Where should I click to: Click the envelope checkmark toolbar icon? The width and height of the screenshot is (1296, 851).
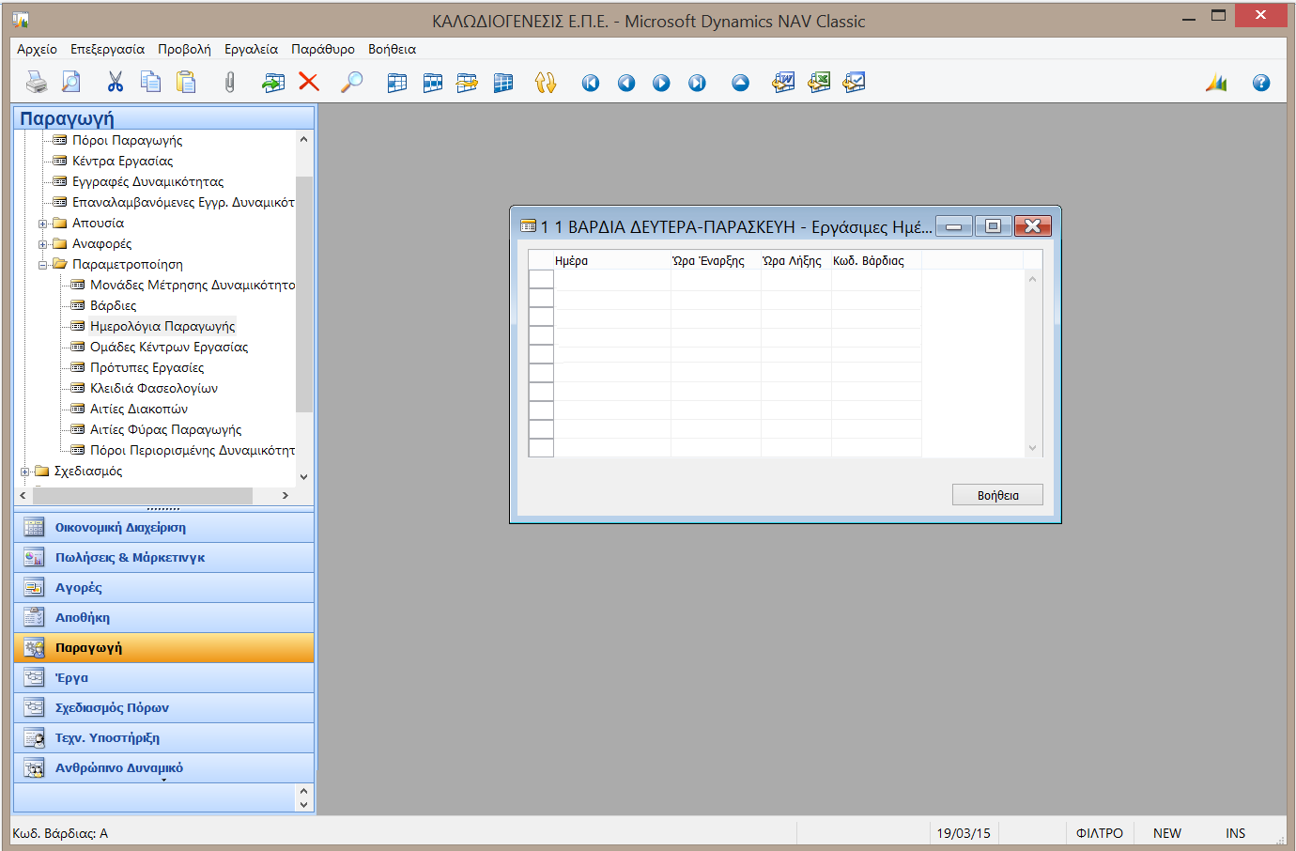click(x=854, y=83)
